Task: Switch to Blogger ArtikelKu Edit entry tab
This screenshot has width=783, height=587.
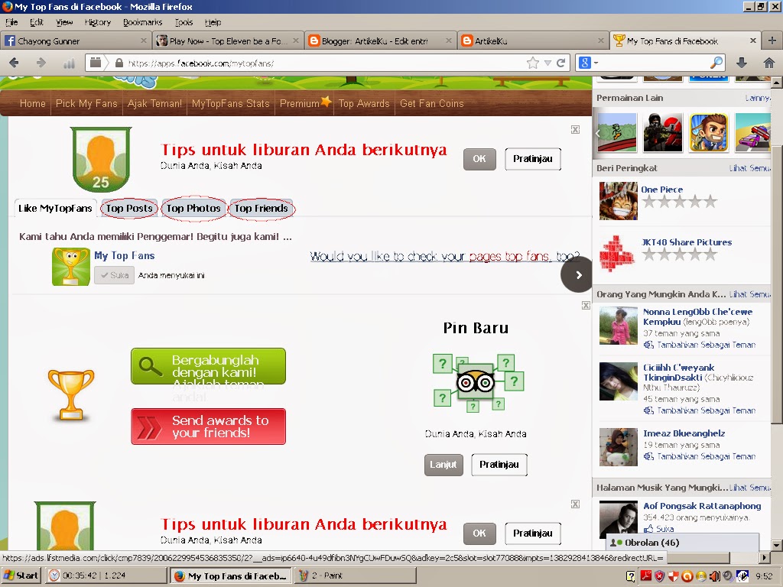Action: pyautogui.click(x=380, y=41)
